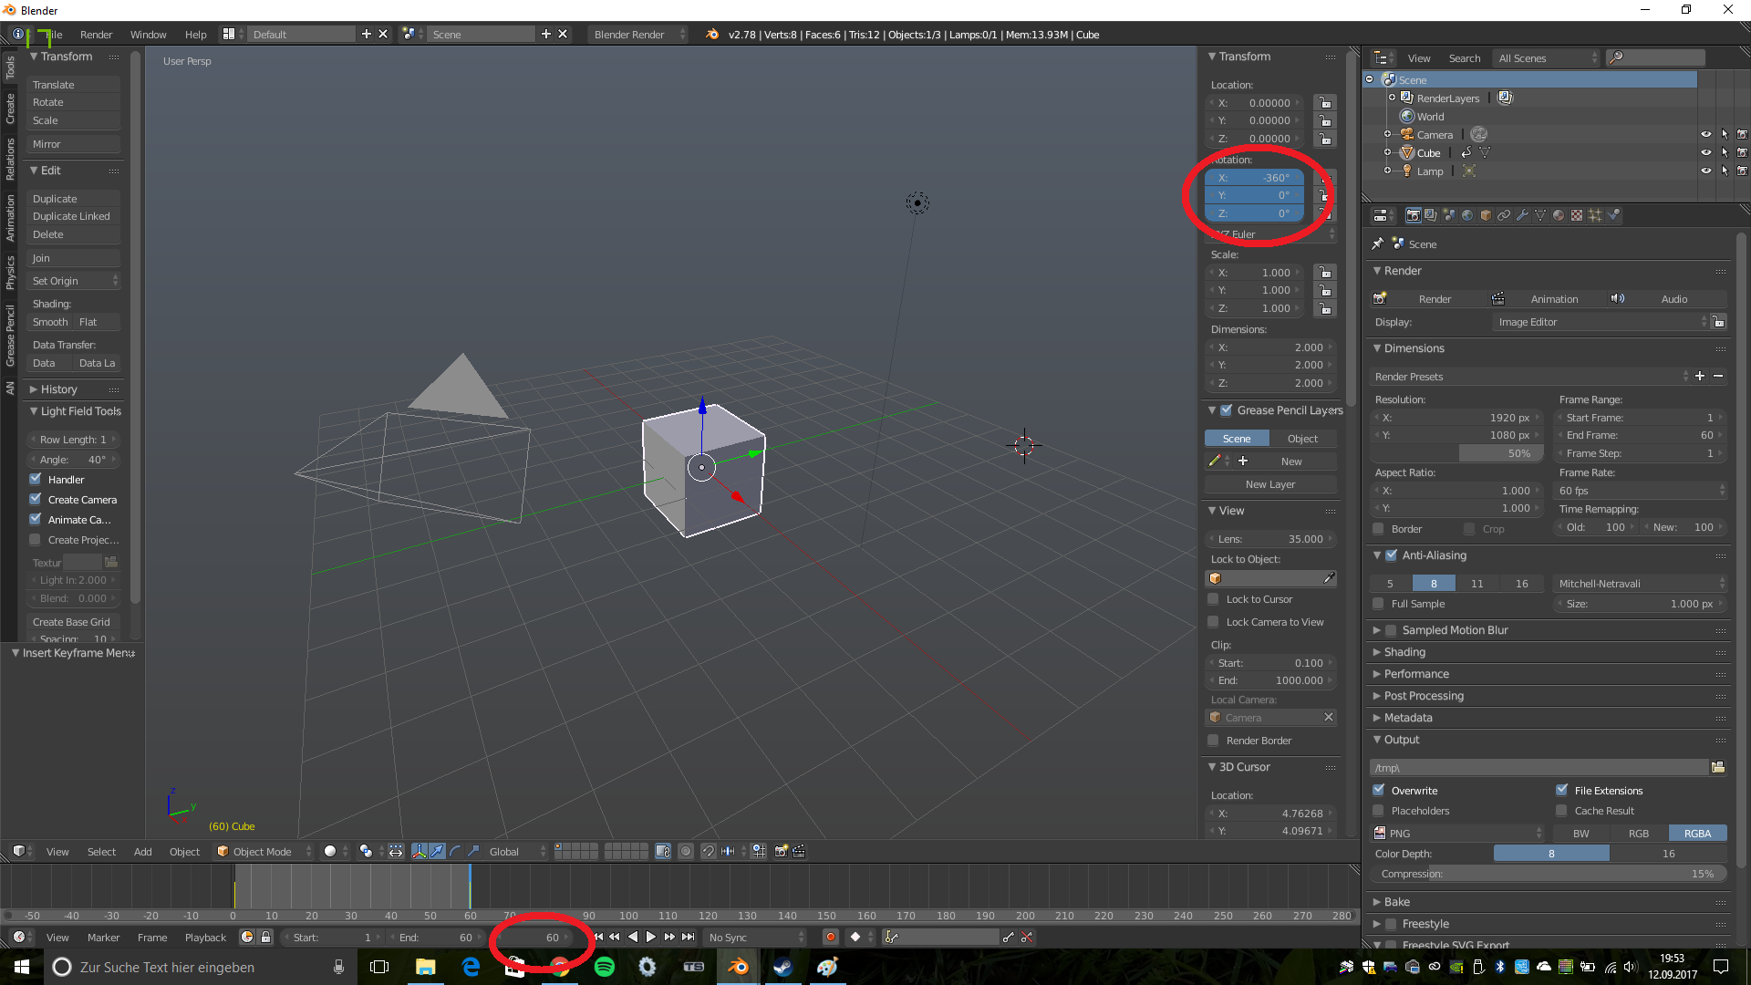The image size is (1751, 985).
Task: Open the Modifiers wrench tab icon
Action: click(1522, 215)
